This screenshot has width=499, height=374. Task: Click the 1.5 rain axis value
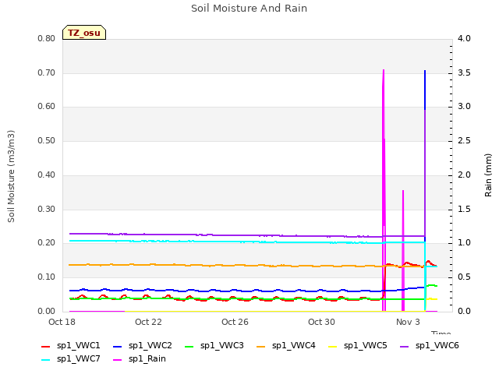(x=464, y=210)
